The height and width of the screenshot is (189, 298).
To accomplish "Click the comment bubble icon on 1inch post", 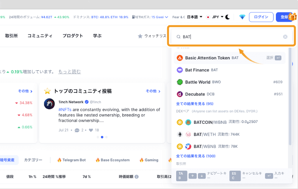I will coord(77,130).
